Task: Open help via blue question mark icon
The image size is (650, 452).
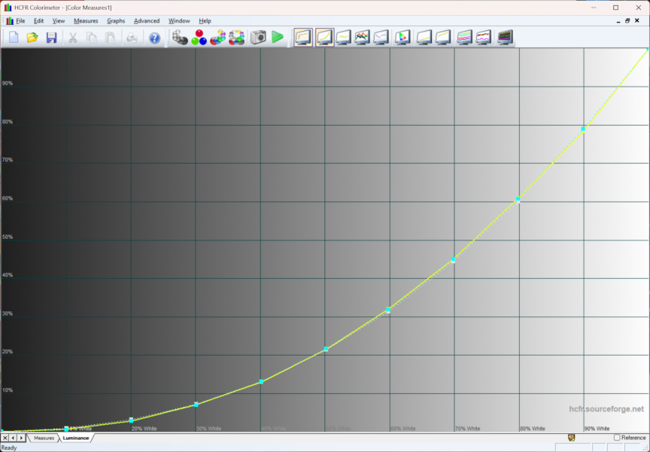Action: [154, 37]
